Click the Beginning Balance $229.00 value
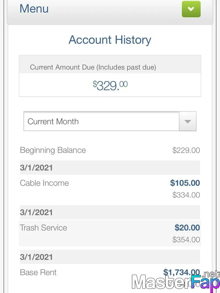220x293 pixels. tap(186, 150)
